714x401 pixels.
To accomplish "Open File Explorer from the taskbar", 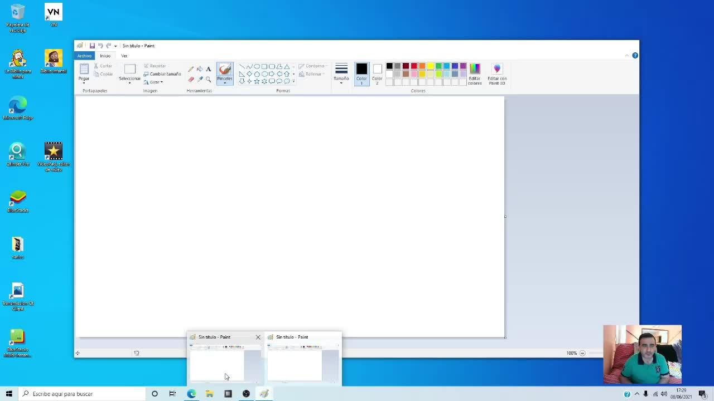I will point(210,394).
